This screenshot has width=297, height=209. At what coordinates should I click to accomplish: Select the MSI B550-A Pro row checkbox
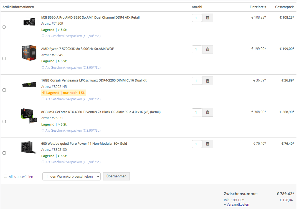click(x=4, y=27)
